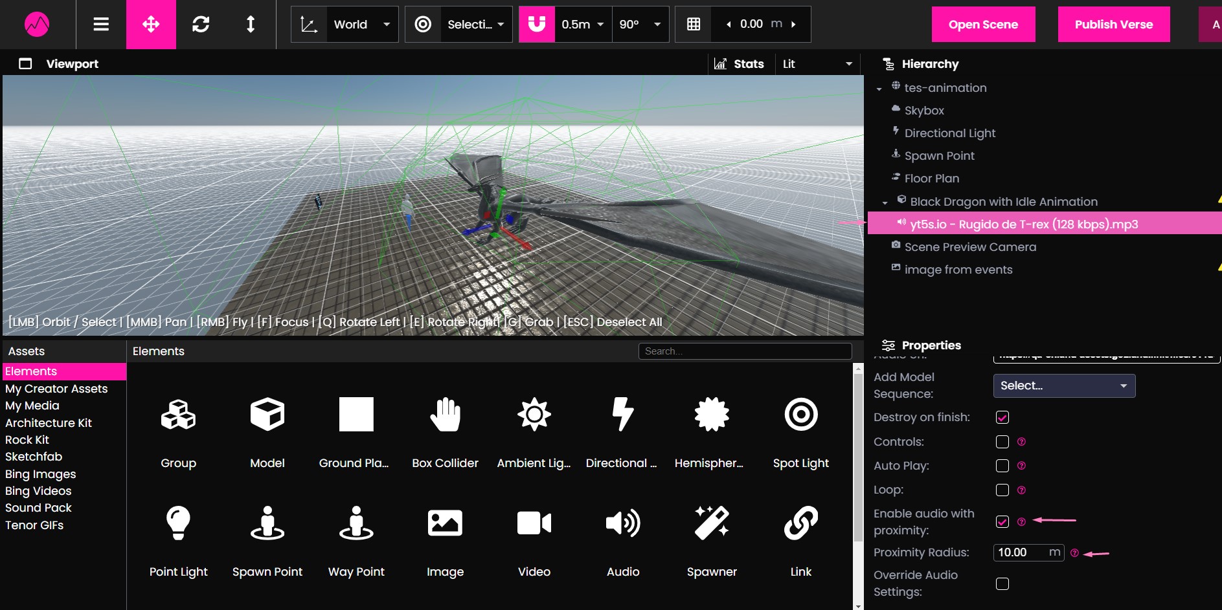Toggle the magnet snapping button
Screen dimensions: 1222x610
(x=537, y=25)
